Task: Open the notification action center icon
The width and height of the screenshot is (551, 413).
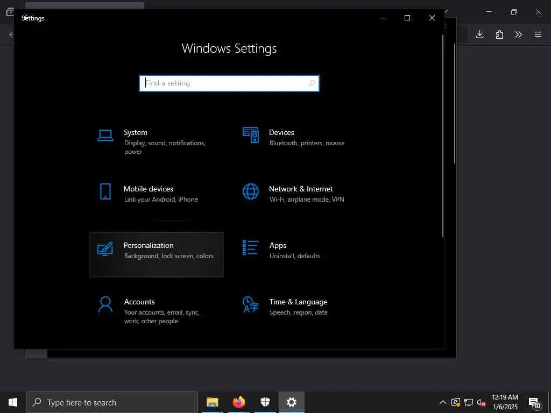Action: point(534,403)
